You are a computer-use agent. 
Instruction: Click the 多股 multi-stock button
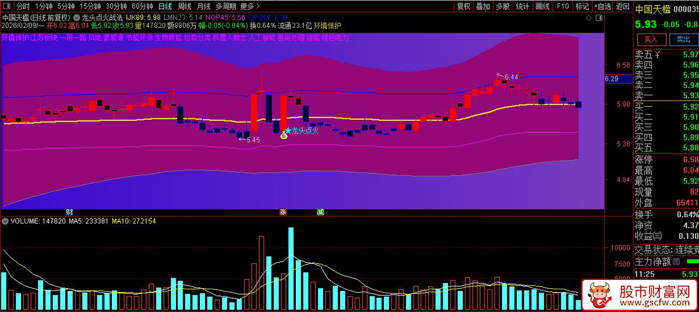coord(503,6)
